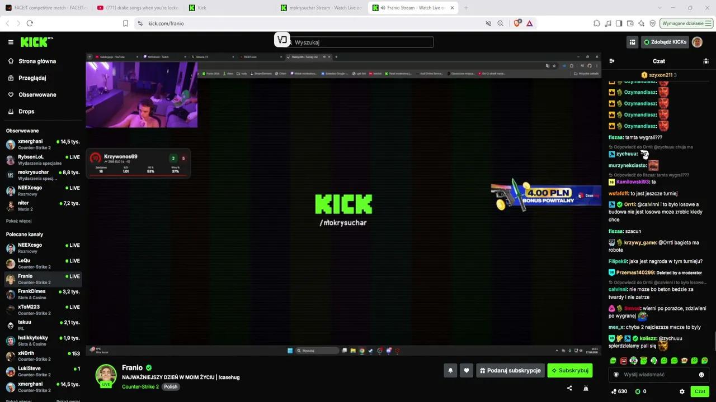Click Franio streamer avatar with LIVE badge
The width and height of the screenshot is (716, 402).
coord(106,376)
